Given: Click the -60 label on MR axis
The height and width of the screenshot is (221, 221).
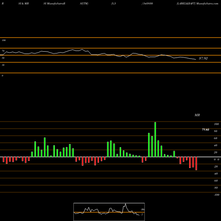Looking at the screenshot, I should click(x=216, y=181).
